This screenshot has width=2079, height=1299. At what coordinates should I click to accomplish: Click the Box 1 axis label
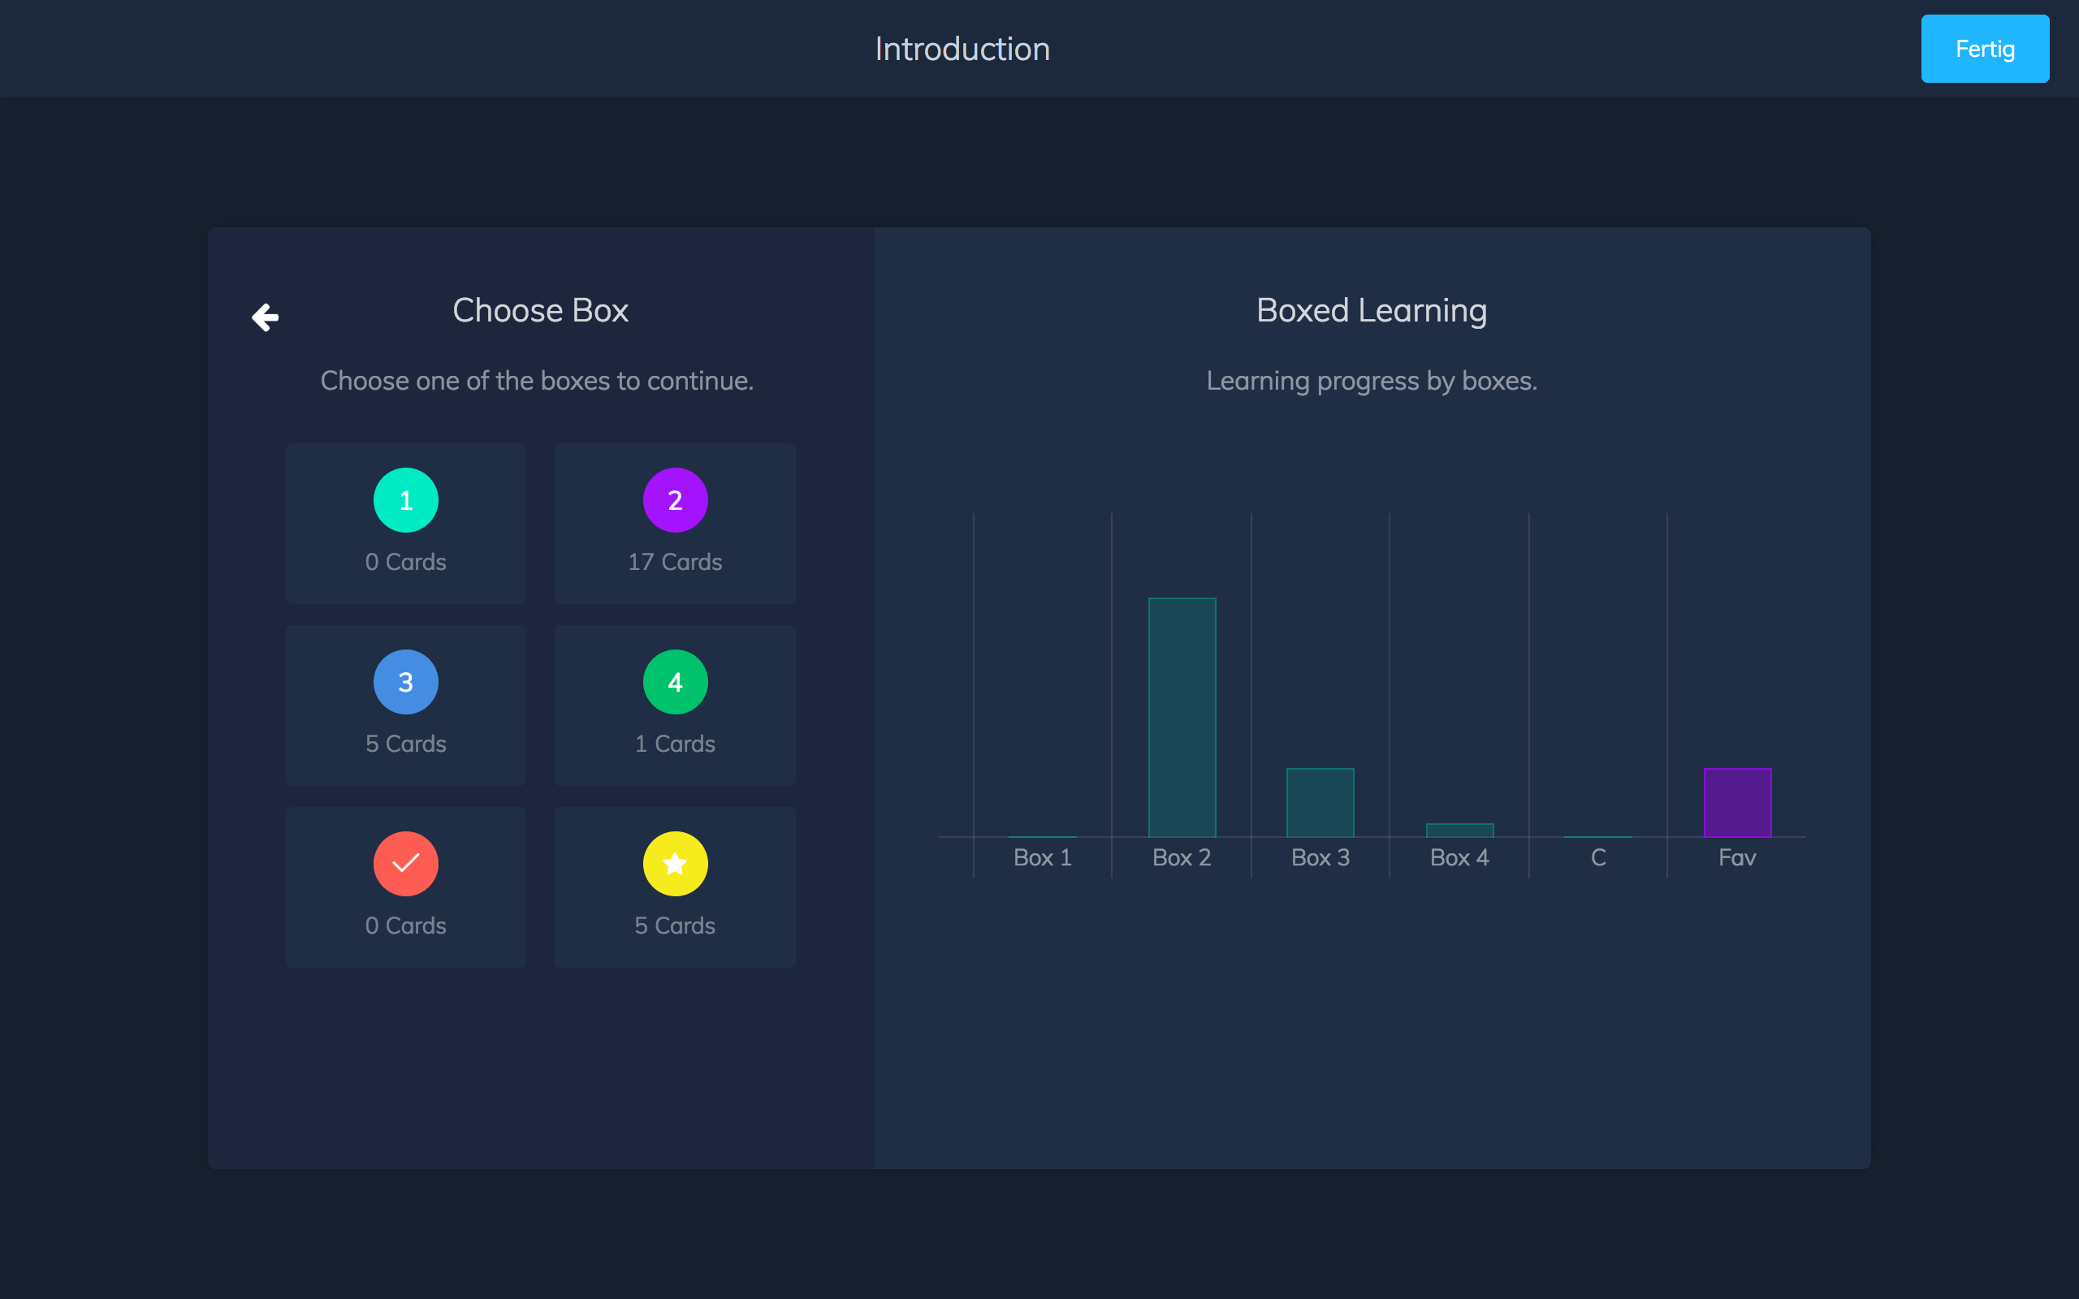coord(1042,857)
